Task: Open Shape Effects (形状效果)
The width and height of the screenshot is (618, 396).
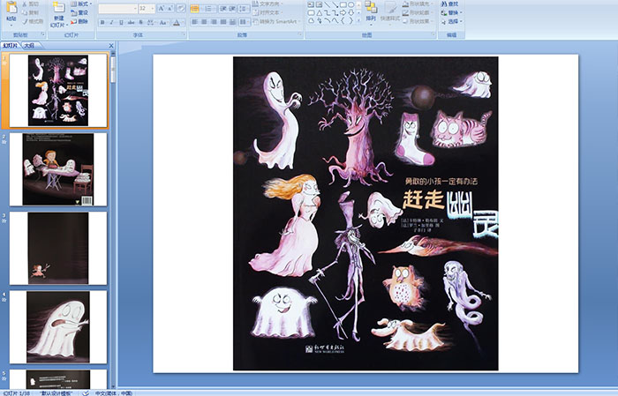Action: [x=418, y=21]
